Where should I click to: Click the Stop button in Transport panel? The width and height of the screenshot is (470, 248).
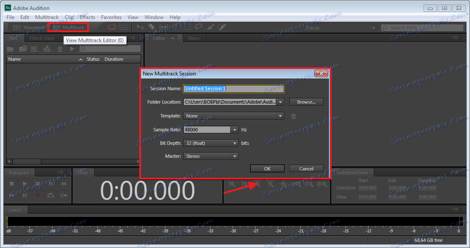[12, 183]
